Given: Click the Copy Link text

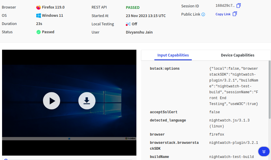Looking at the screenshot, I should coord(223,14).
